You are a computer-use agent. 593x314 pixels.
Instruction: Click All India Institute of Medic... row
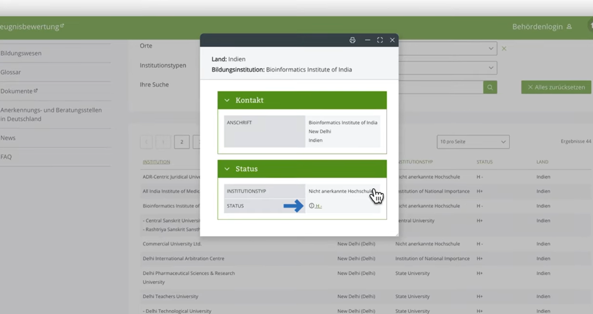[x=171, y=191]
